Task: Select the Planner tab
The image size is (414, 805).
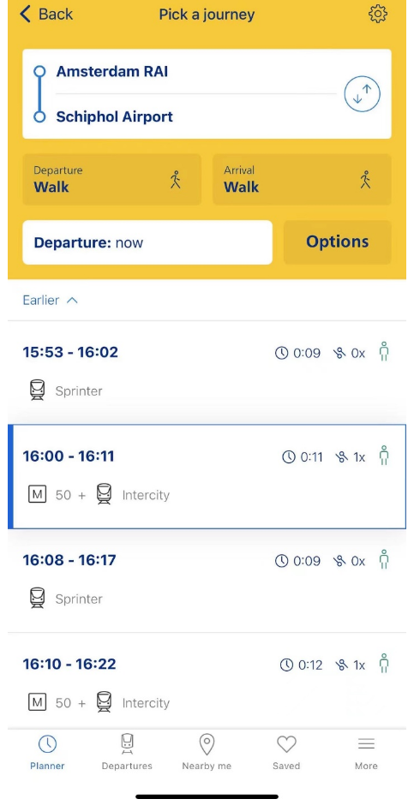Action: 47,752
